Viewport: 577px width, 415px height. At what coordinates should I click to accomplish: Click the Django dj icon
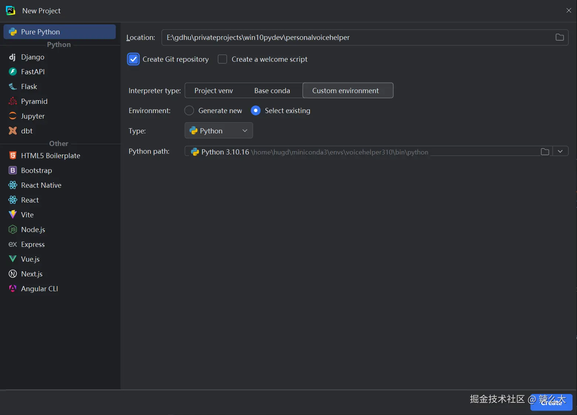pos(13,57)
